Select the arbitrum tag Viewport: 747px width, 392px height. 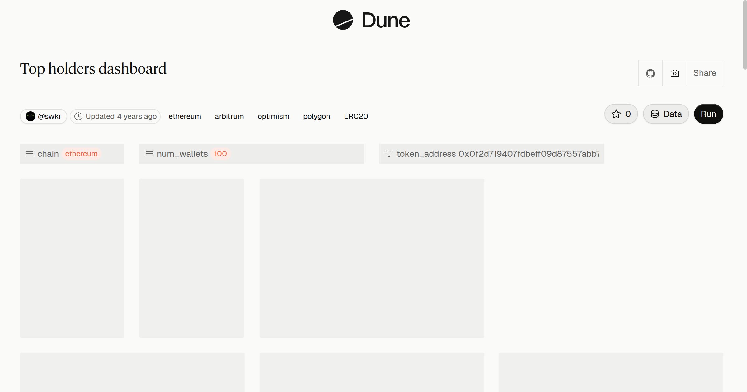coord(229,116)
